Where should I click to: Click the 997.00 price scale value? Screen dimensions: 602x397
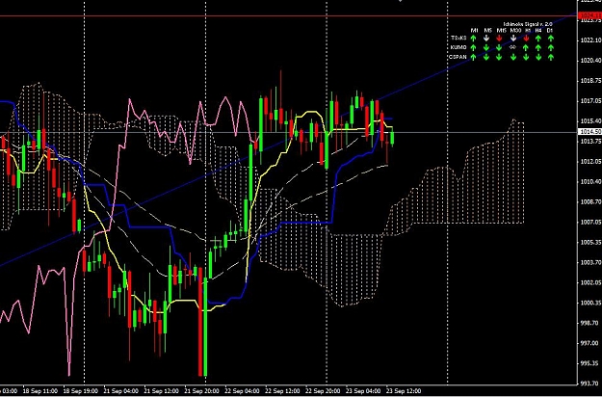pos(591,343)
